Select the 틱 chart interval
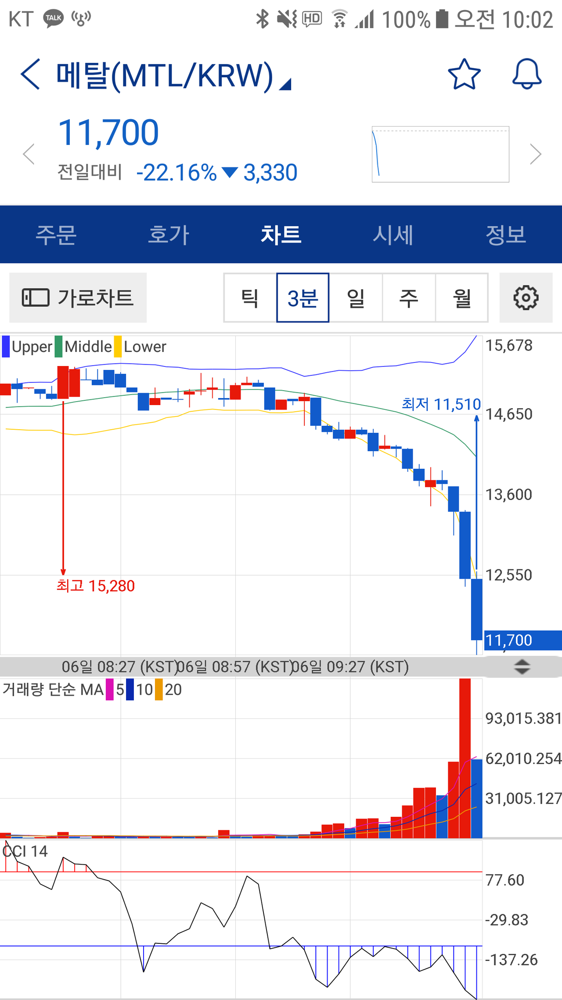 pyautogui.click(x=250, y=298)
